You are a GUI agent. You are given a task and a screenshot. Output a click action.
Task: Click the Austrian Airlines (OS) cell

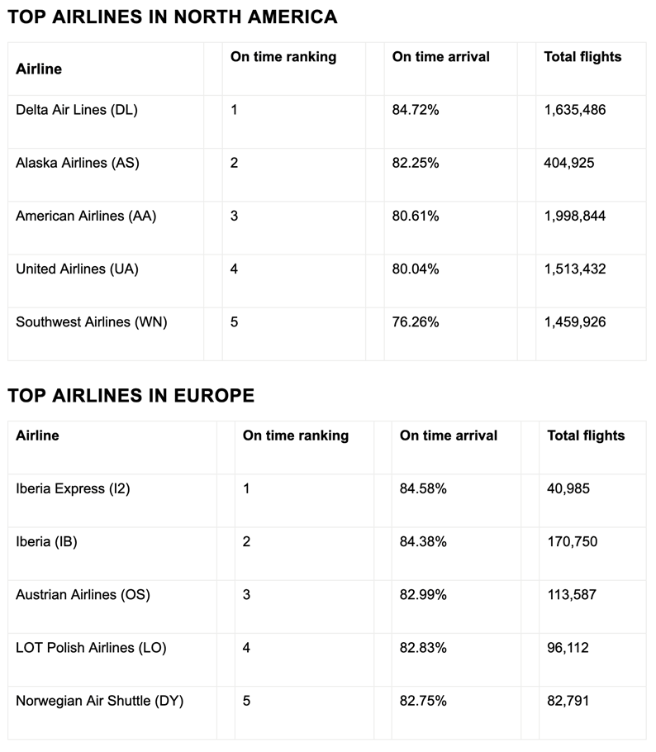pyautogui.click(x=83, y=595)
